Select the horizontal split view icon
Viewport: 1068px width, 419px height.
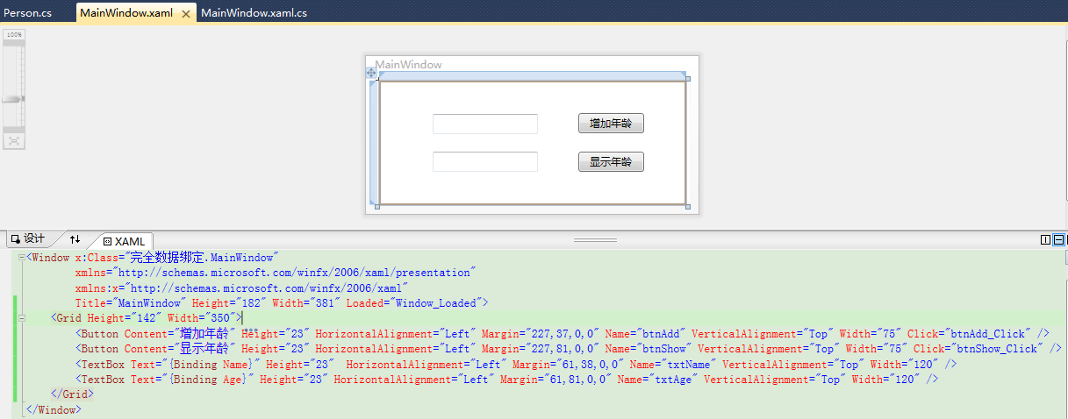pos(1058,239)
